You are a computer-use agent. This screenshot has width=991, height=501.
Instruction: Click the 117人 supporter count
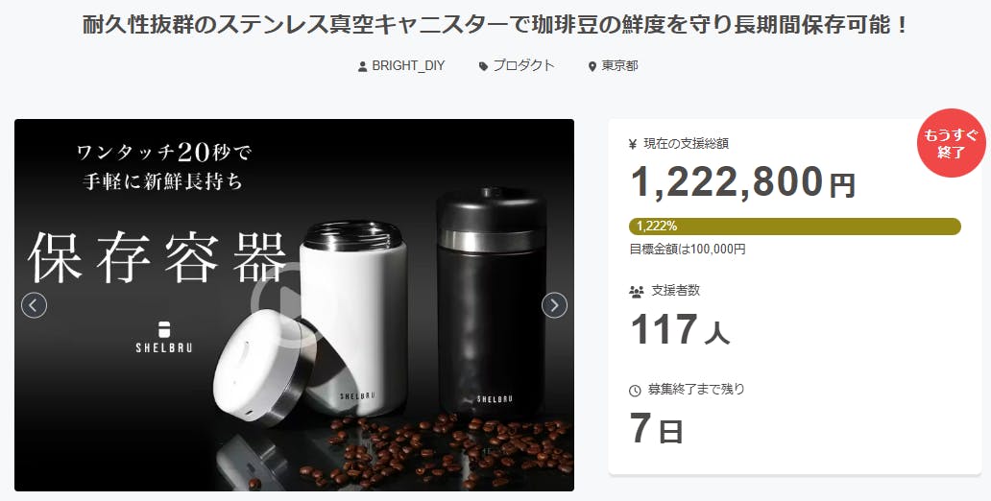tap(680, 330)
